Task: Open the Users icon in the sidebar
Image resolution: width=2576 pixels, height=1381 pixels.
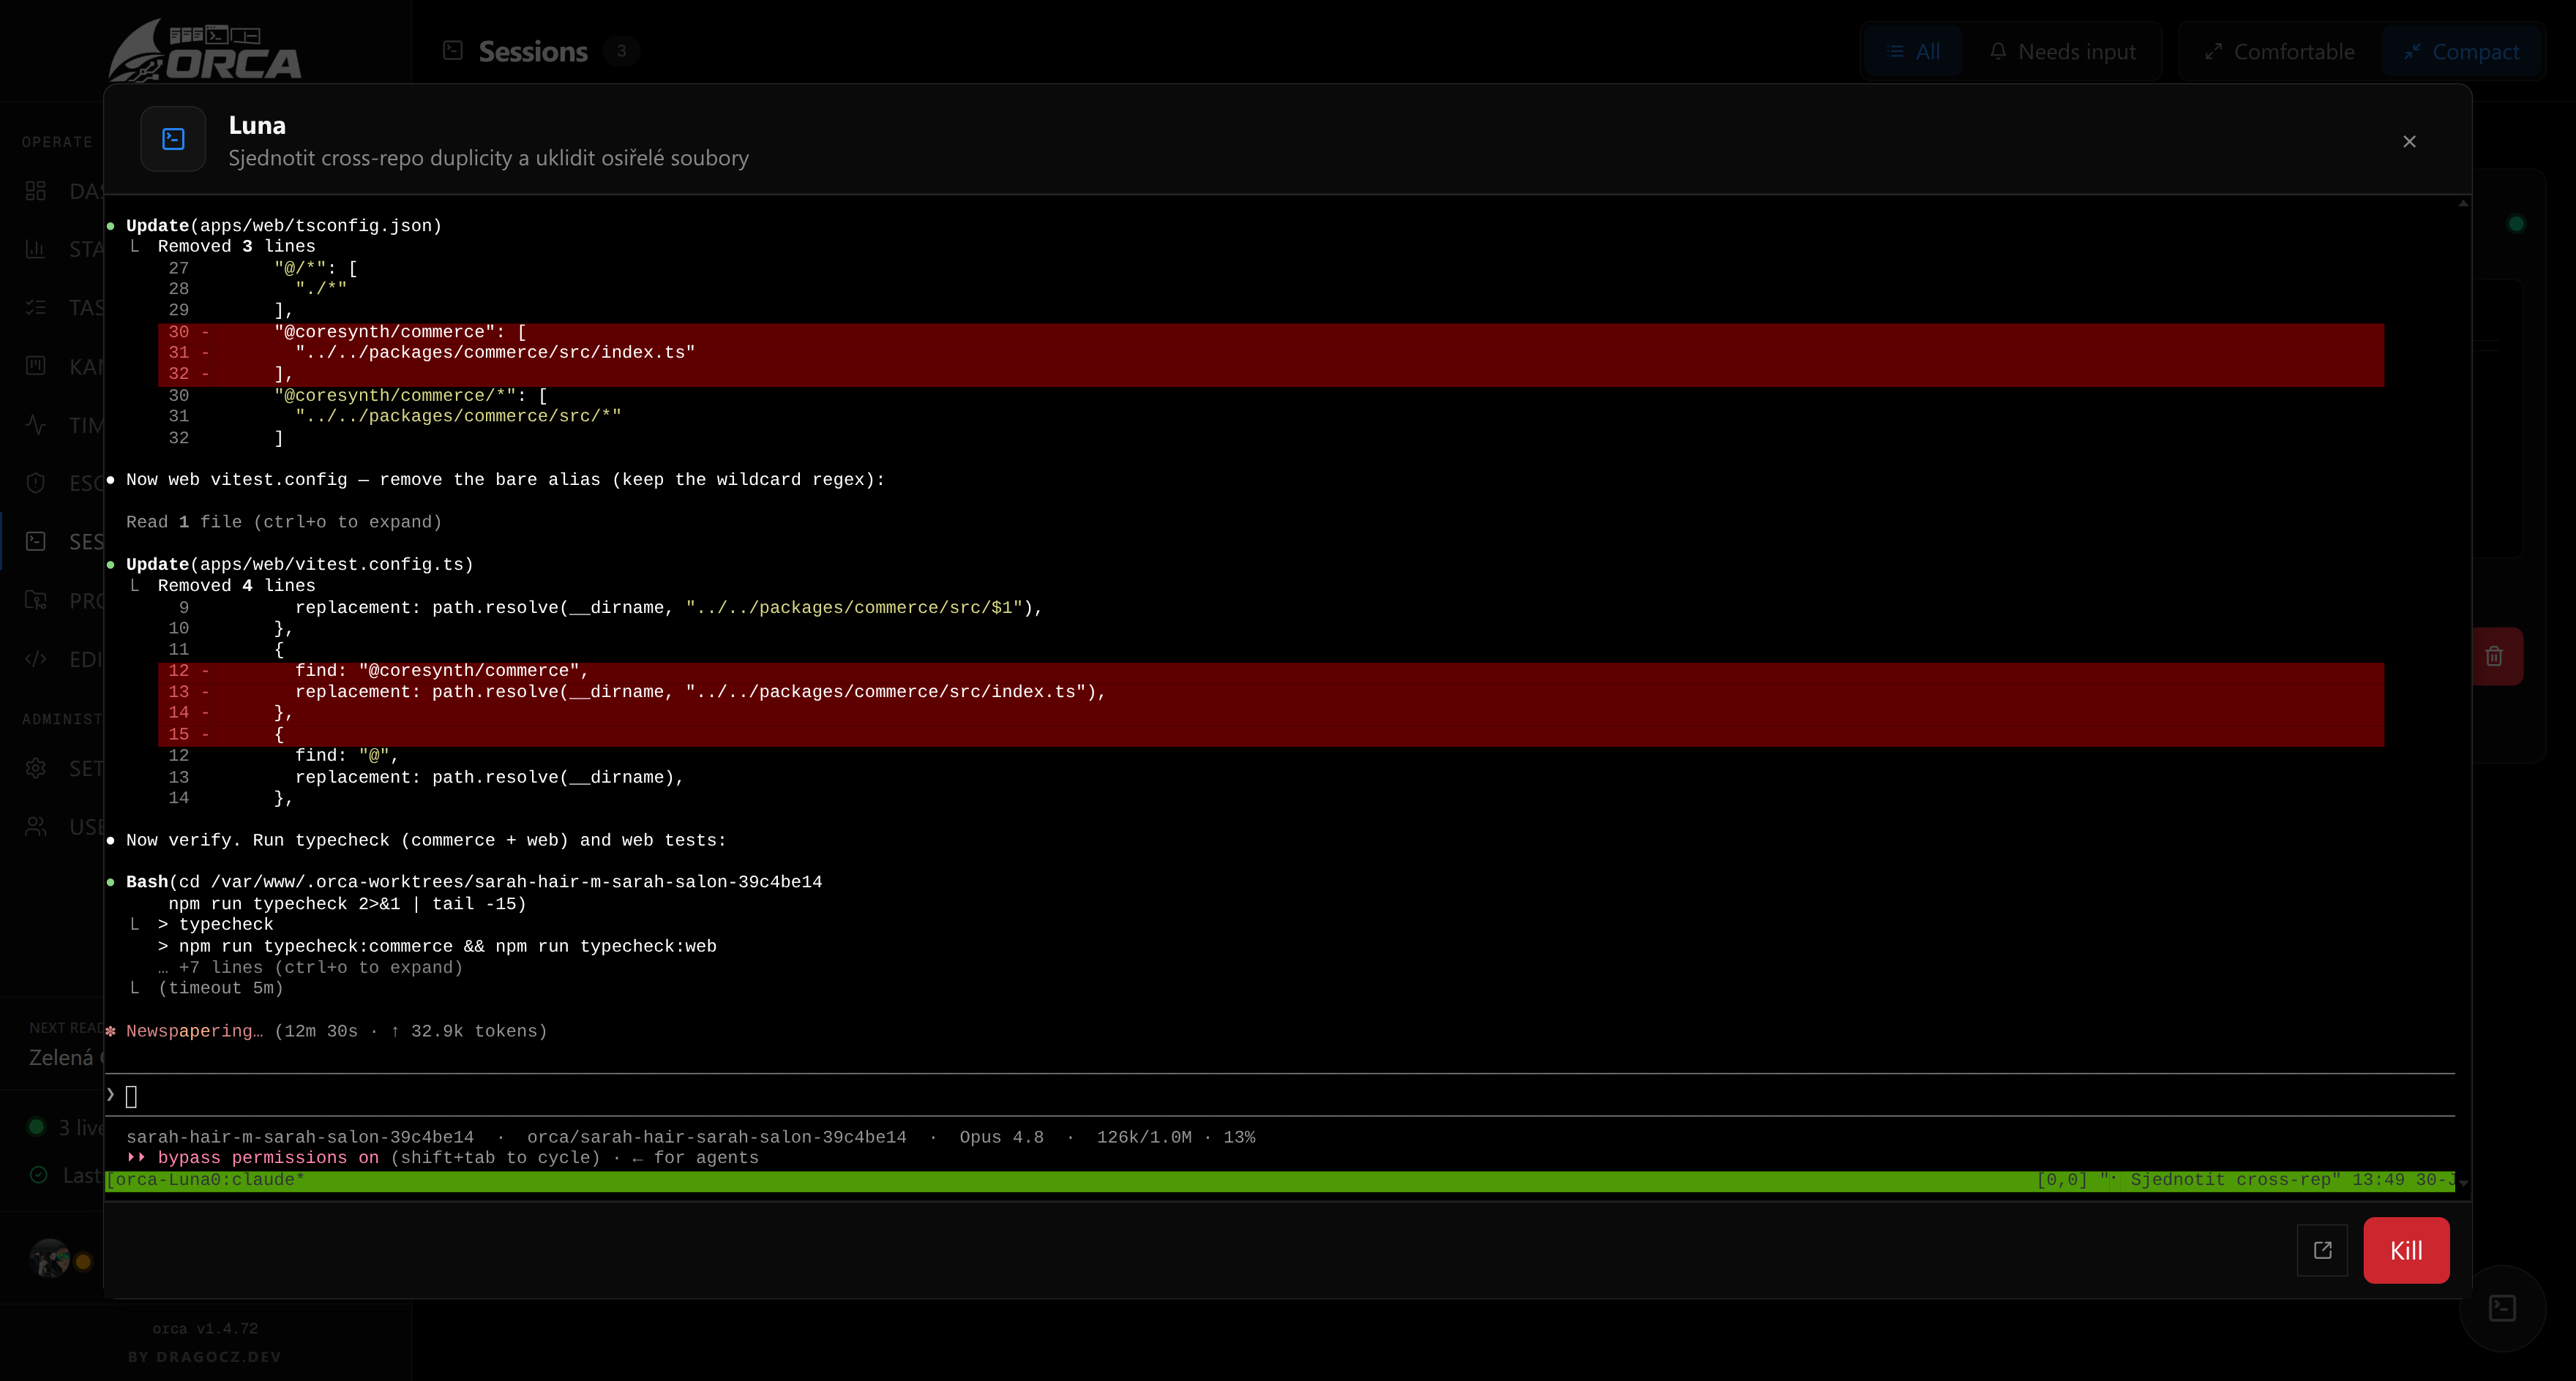Action: [36, 827]
